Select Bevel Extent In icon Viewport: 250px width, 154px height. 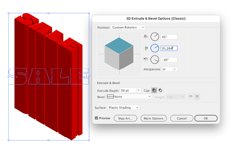click(x=197, y=97)
